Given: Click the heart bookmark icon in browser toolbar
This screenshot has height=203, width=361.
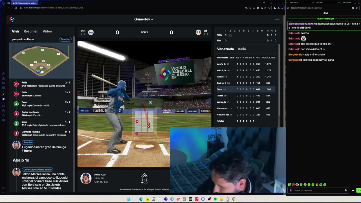Looking at the screenshot, I should 269,8.
